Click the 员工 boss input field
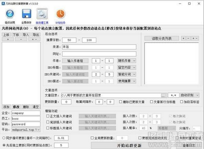204x149 pixels. click(x=26, y=118)
